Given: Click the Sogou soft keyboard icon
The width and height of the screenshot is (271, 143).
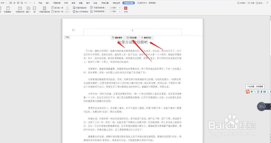Looking at the screenshot, I should 264,92.
